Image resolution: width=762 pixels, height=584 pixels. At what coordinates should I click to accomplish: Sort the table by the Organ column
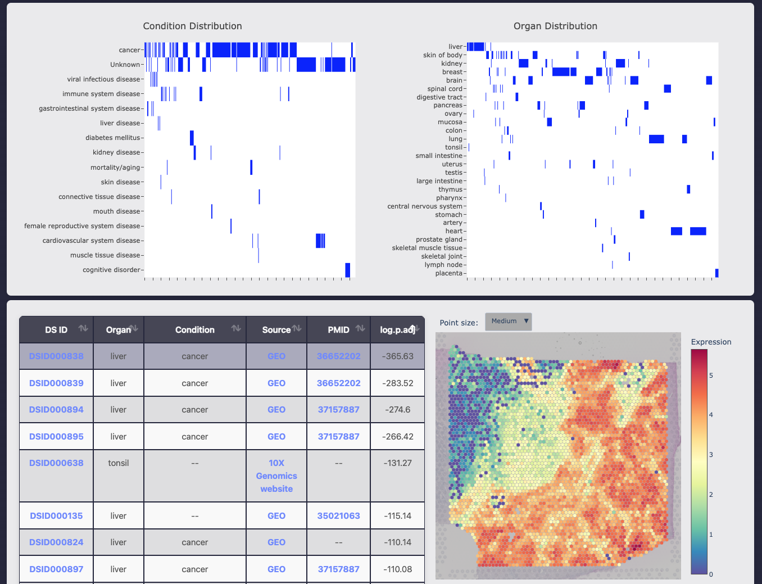coord(133,329)
